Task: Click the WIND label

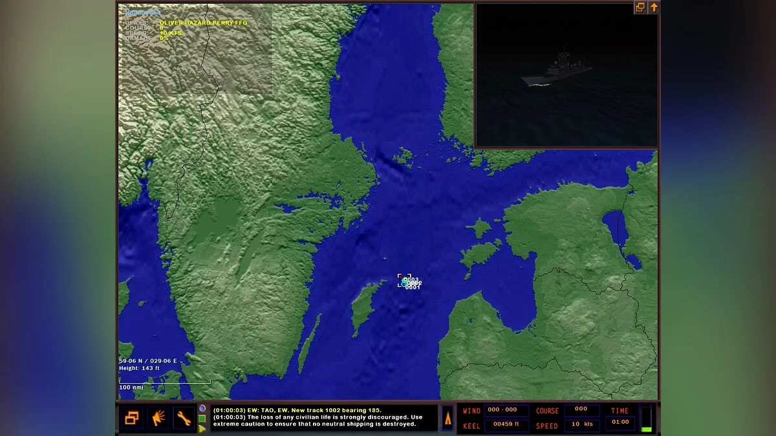Action: pyautogui.click(x=471, y=411)
